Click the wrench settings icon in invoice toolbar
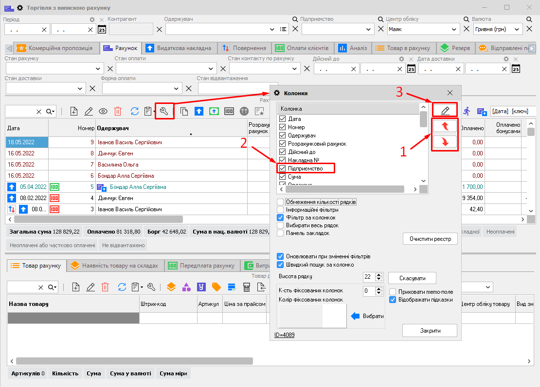This screenshot has height=387, width=540. (164, 111)
